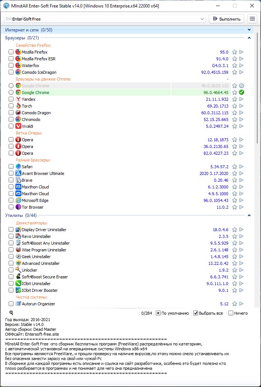This screenshot has height=387, width=261.
Task: Collapse the Утилиты section chevron
Action: 249,215
